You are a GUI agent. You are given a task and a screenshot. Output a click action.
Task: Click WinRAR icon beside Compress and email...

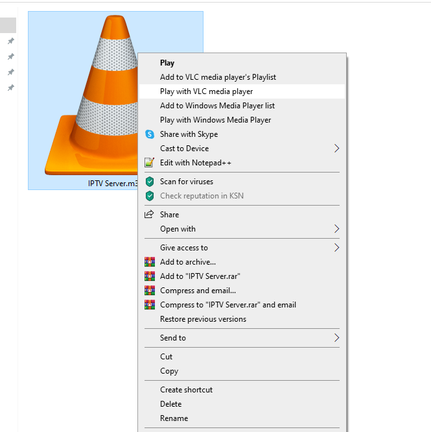tap(150, 291)
